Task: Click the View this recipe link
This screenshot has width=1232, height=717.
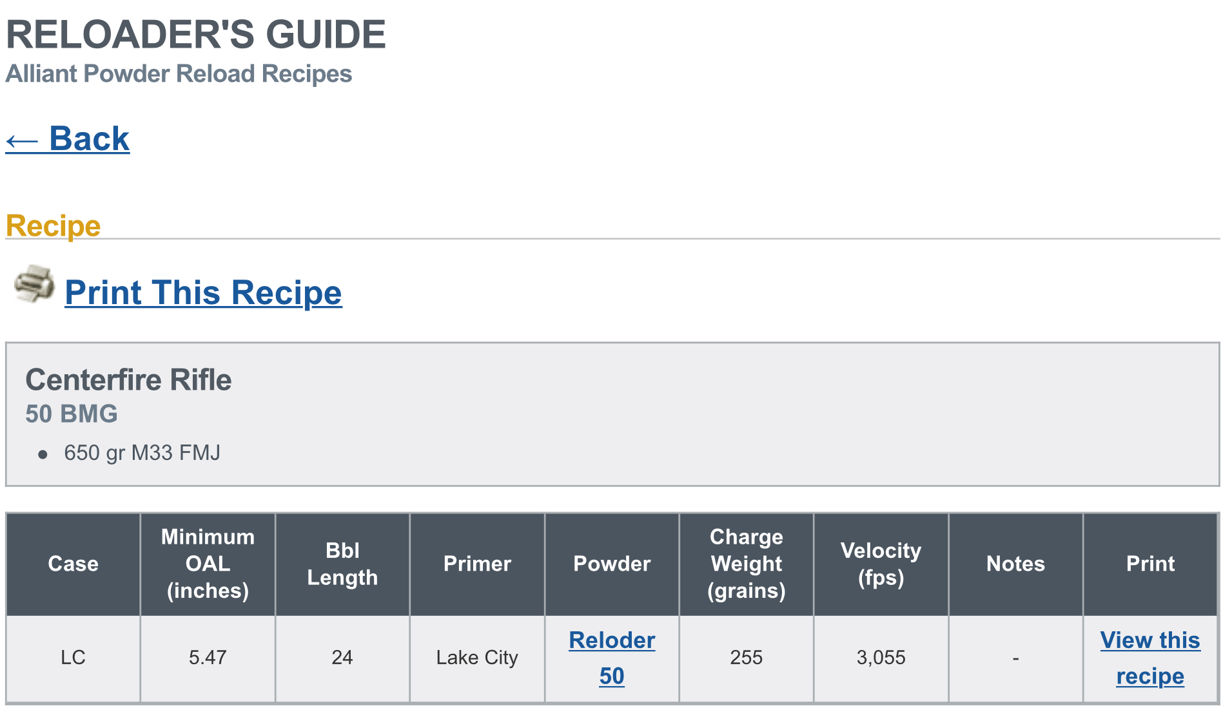Action: [1150, 657]
